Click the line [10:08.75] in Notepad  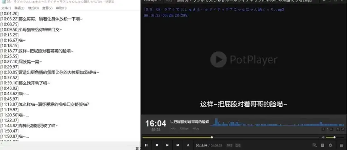point(9,24)
